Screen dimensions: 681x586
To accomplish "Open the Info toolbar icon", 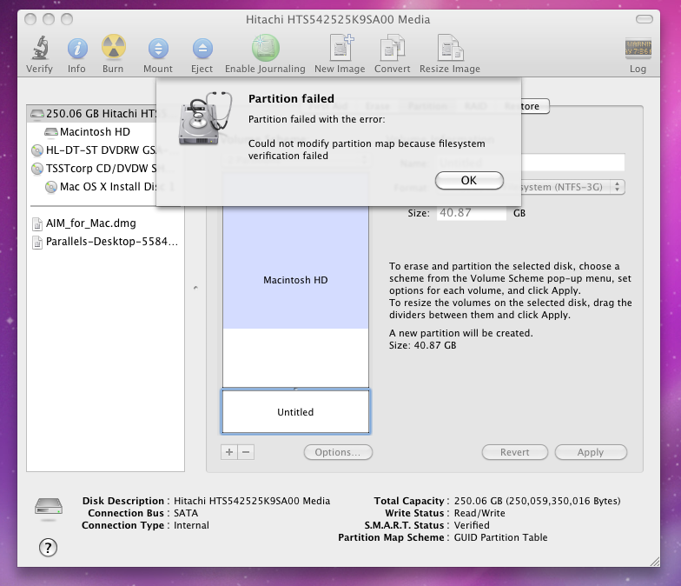I will (76, 48).
